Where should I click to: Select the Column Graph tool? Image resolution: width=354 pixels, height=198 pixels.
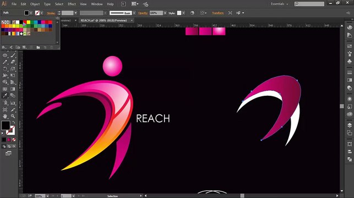pos(13,103)
